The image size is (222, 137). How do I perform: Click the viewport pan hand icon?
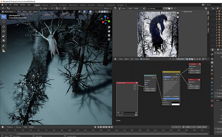pyautogui.click(x=109, y=31)
